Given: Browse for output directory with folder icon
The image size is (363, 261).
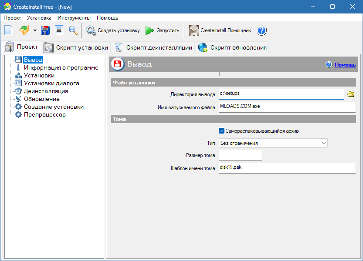Looking at the screenshot, I should [351, 94].
